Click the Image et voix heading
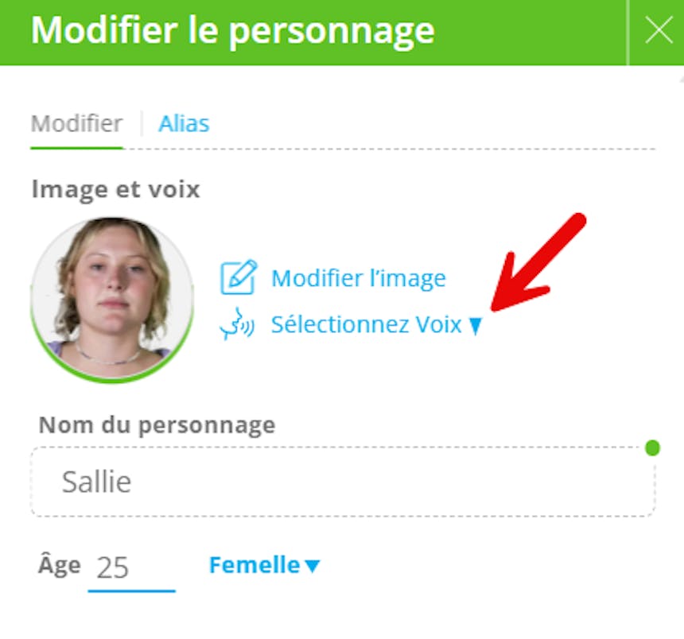The image size is (684, 639). point(115,189)
